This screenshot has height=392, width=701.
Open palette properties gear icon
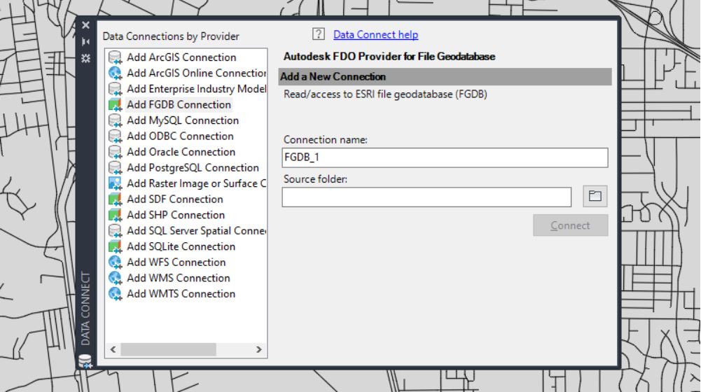click(86, 58)
